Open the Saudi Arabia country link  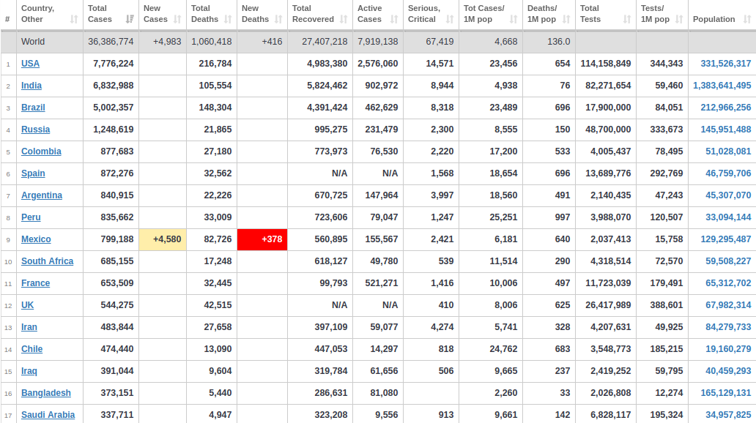coord(48,415)
